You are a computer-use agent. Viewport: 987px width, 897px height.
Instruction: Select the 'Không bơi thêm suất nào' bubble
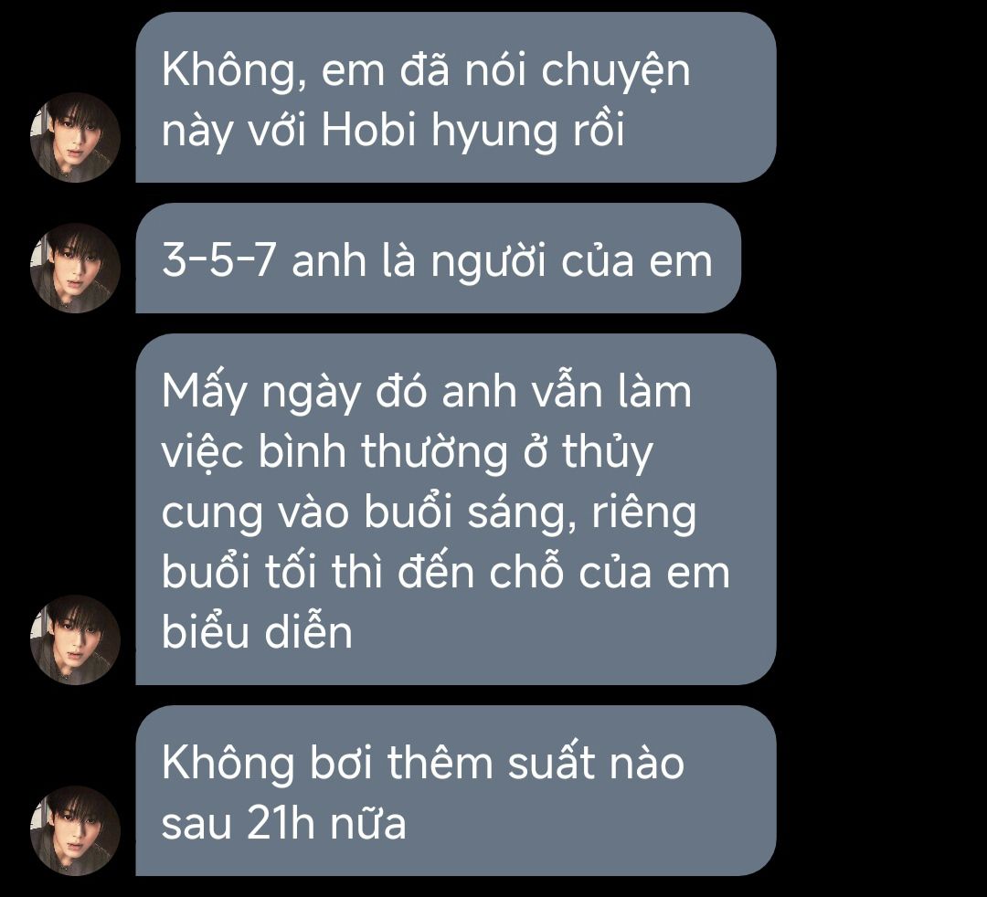(x=456, y=791)
